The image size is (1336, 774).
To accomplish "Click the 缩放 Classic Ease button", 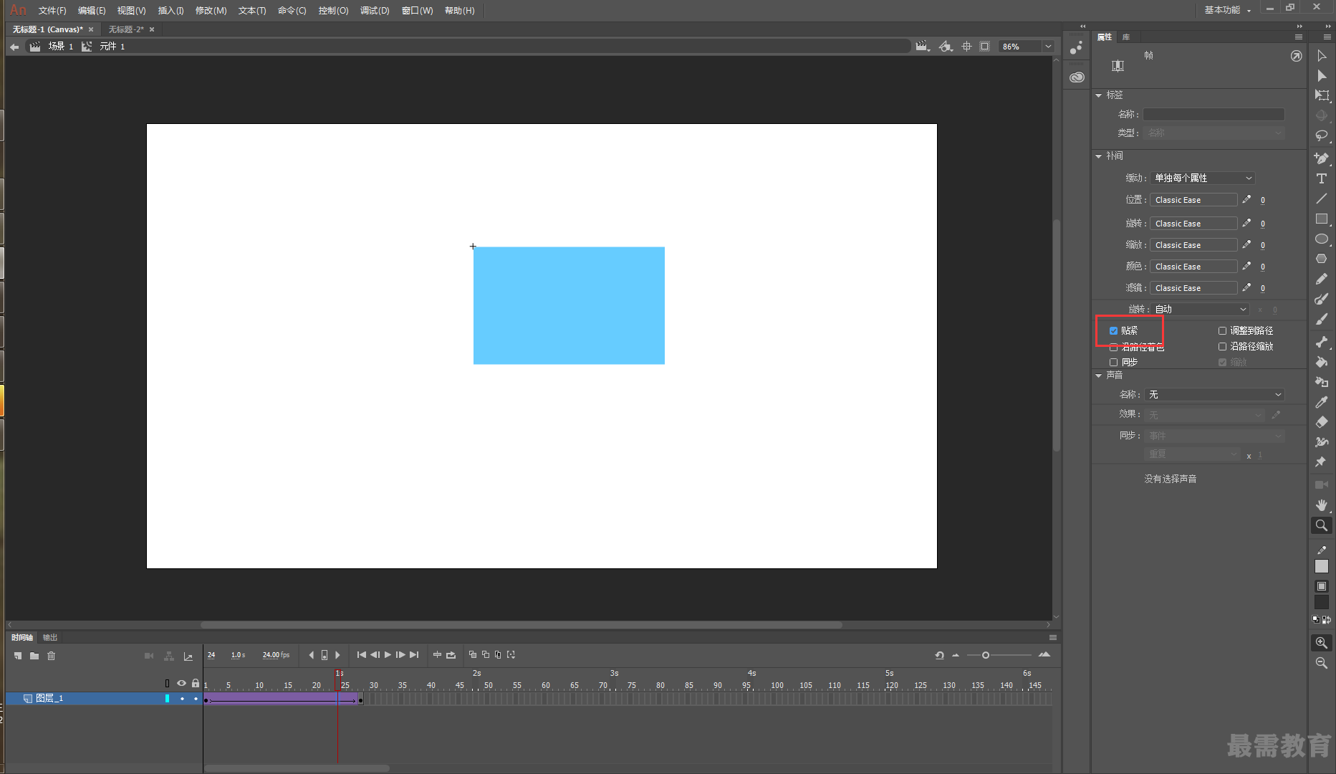I will [x=1193, y=245].
